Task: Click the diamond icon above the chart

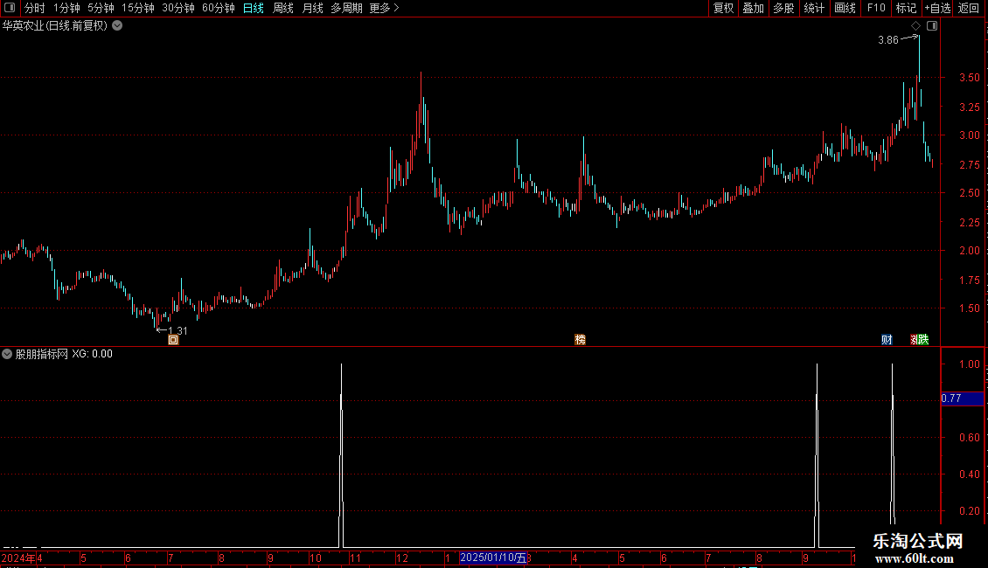Action: pos(916,26)
